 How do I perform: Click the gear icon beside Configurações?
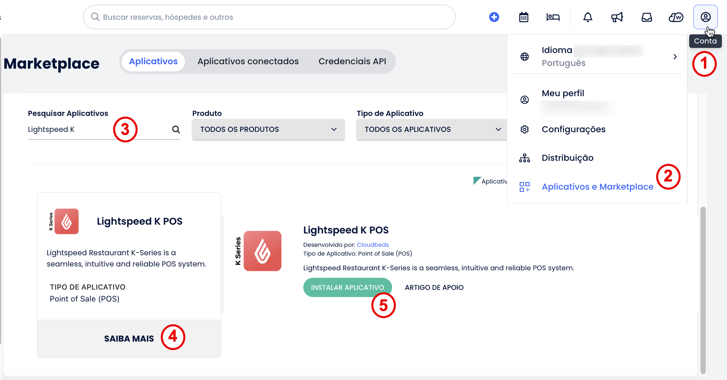(525, 129)
